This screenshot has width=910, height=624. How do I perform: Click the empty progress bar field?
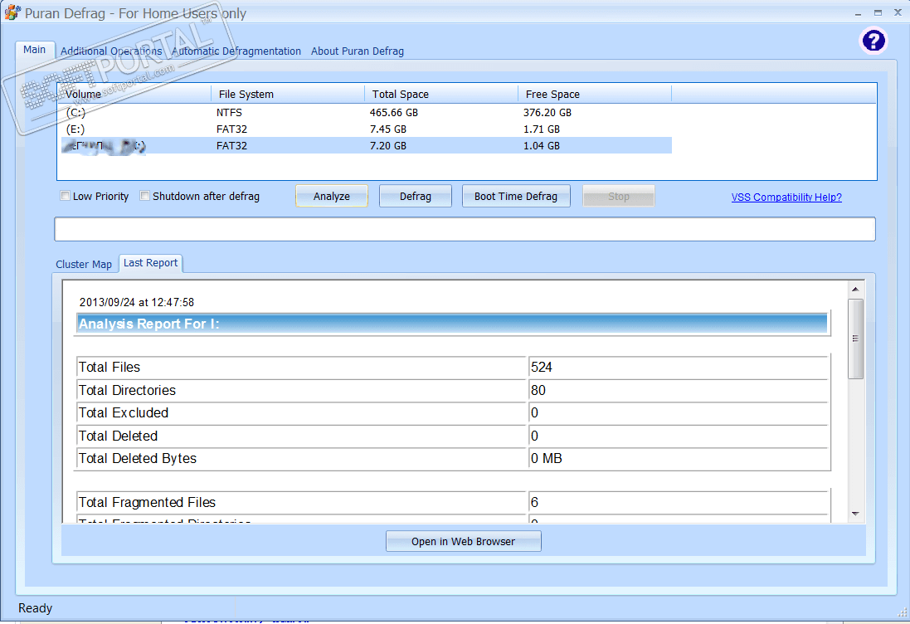(x=465, y=229)
